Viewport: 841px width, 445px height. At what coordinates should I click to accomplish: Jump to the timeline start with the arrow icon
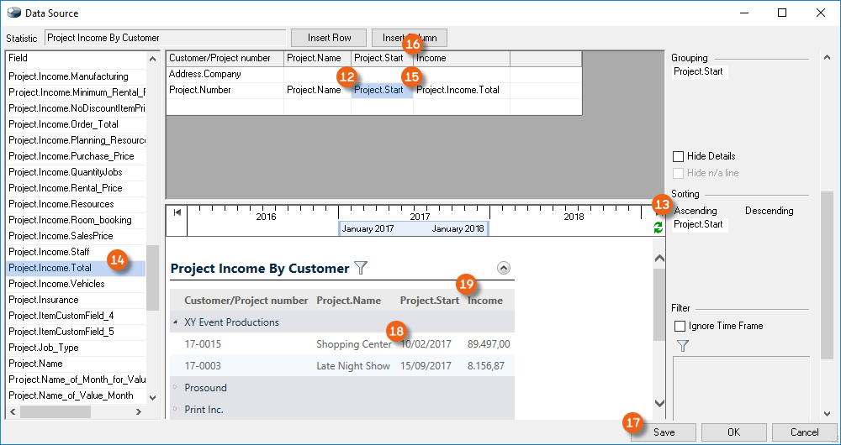[x=177, y=213]
